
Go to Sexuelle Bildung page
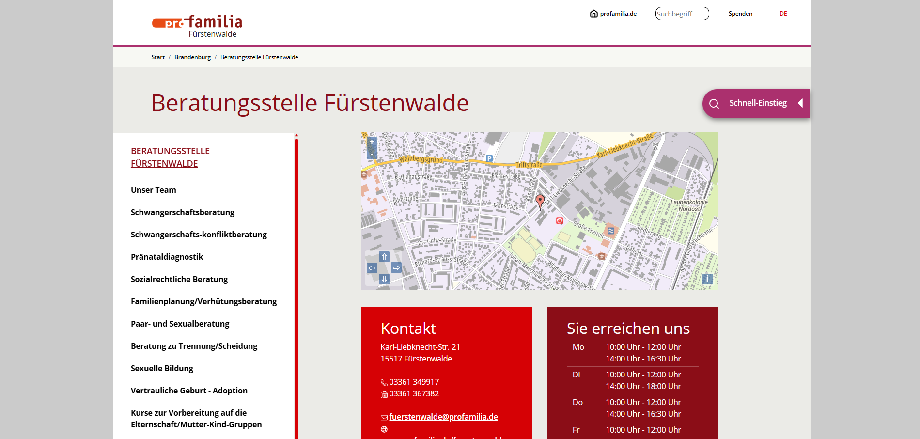point(162,368)
